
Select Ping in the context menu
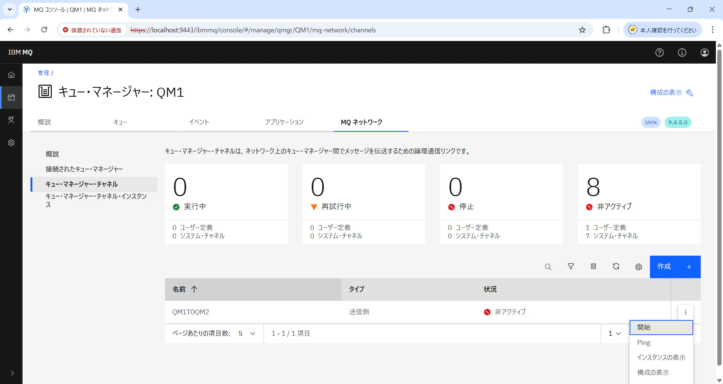pyautogui.click(x=661, y=343)
